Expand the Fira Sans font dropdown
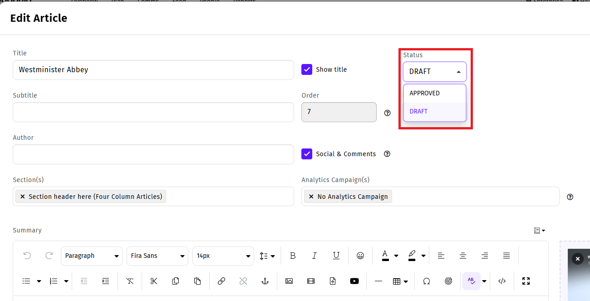590x301 pixels. point(157,256)
